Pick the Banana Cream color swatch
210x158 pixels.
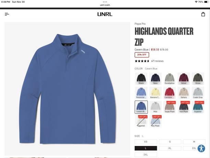point(155,93)
